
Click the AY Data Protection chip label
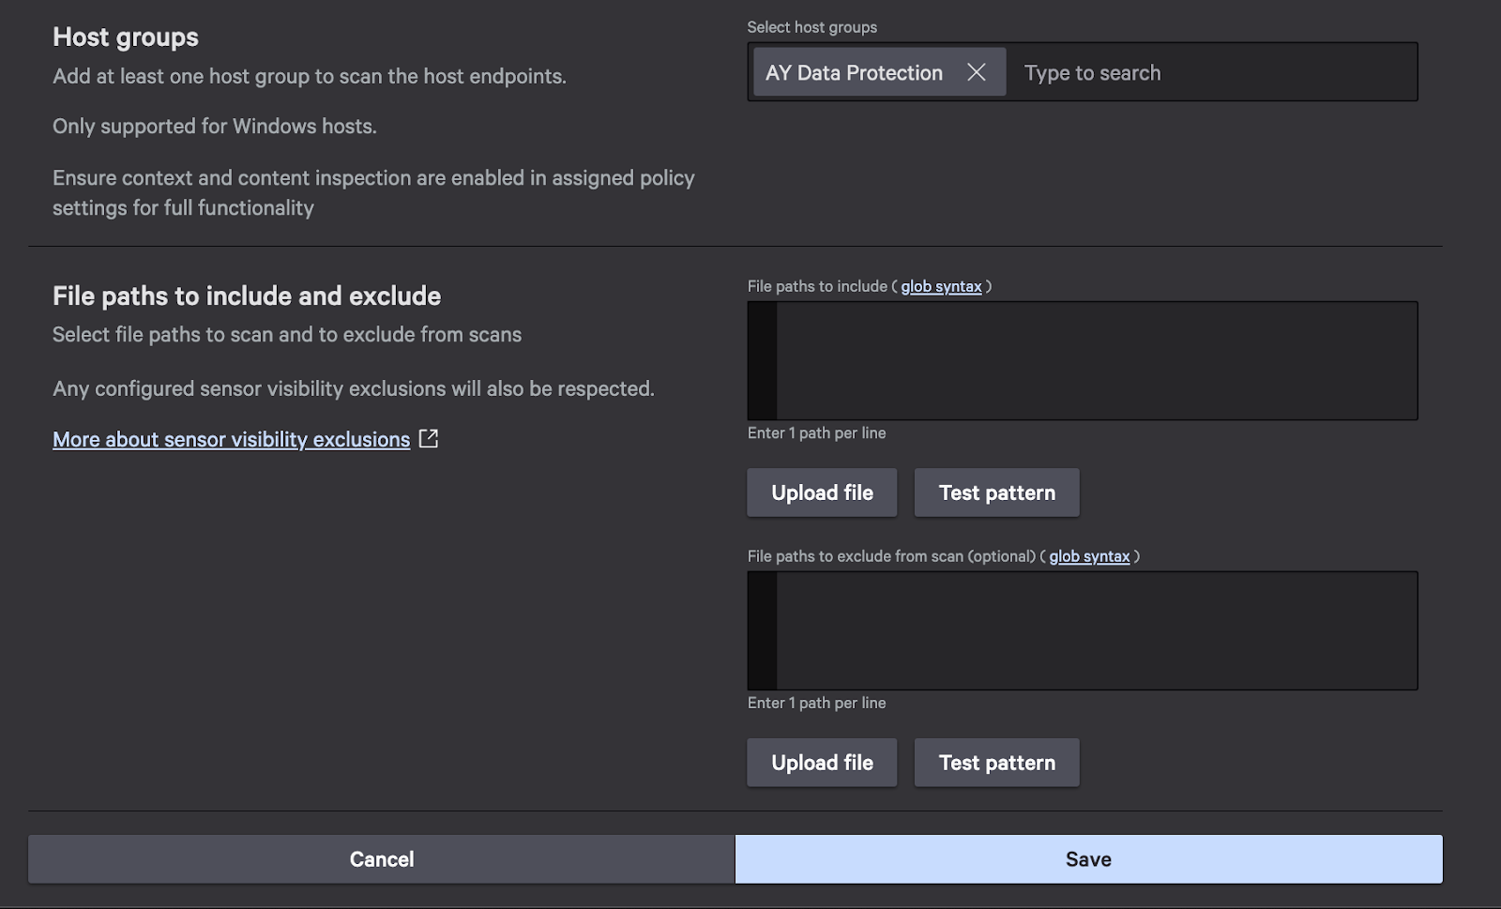click(854, 72)
